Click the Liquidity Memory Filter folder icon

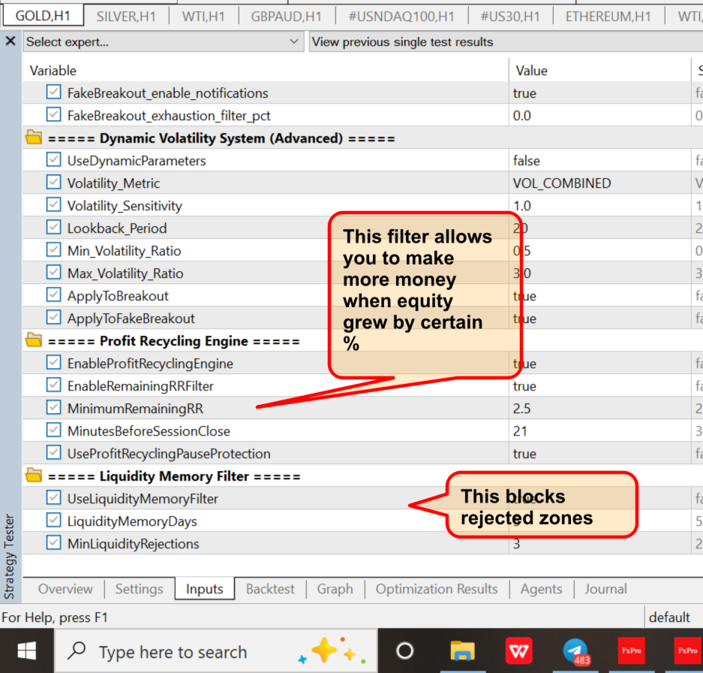click(34, 475)
